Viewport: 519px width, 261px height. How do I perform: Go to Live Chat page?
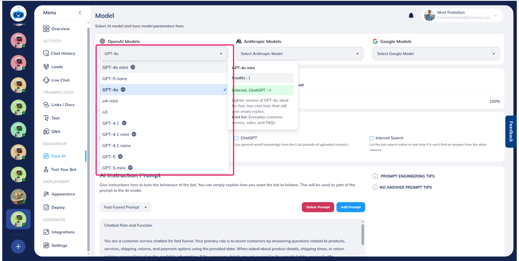(x=60, y=80)
